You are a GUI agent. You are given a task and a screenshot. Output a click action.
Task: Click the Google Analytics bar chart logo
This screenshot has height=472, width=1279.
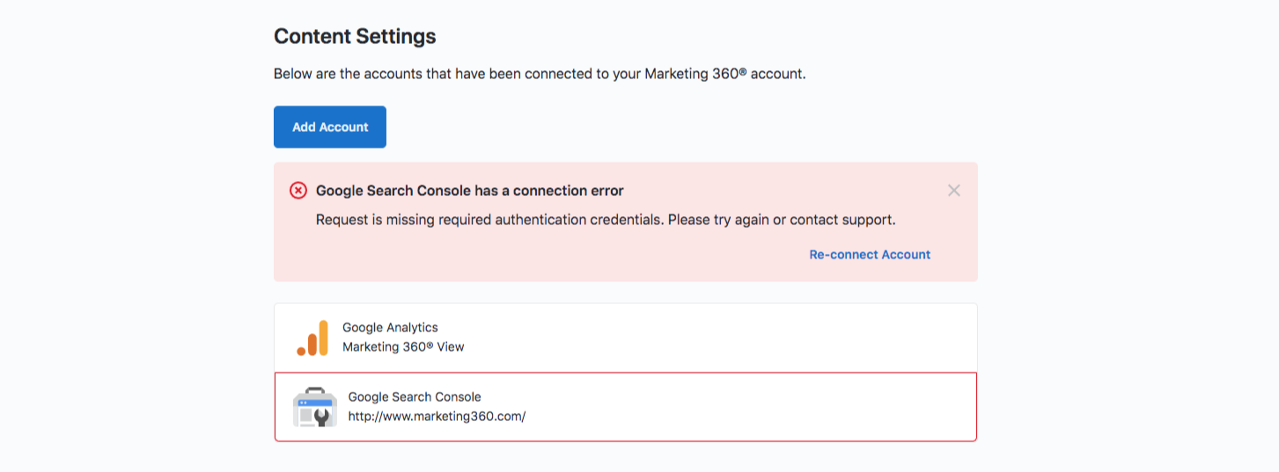coord(312,338)
